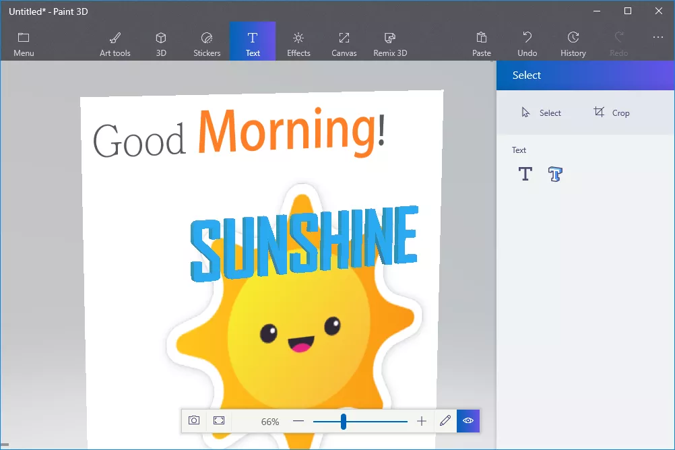Viewport: 675px width, 450px height.
Task: Click the zoom slider handle
Action: (344, 422)
